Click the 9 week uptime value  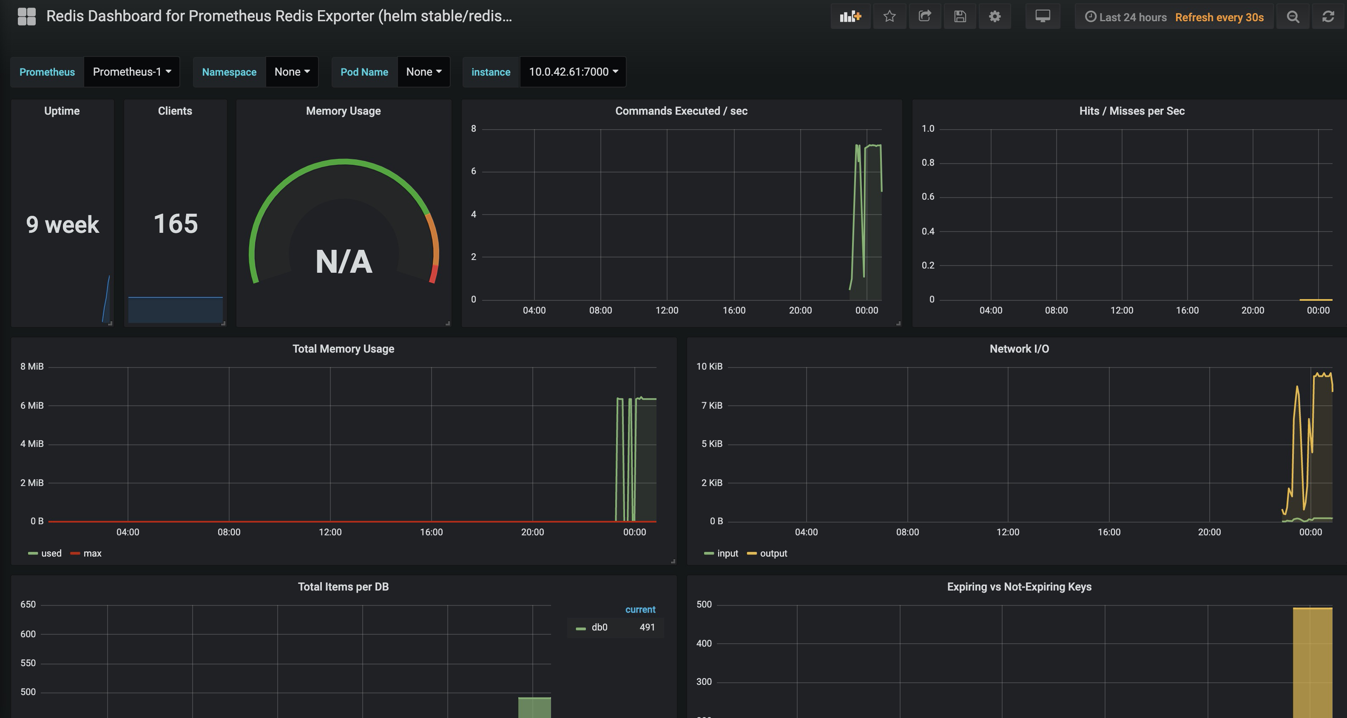62,224
